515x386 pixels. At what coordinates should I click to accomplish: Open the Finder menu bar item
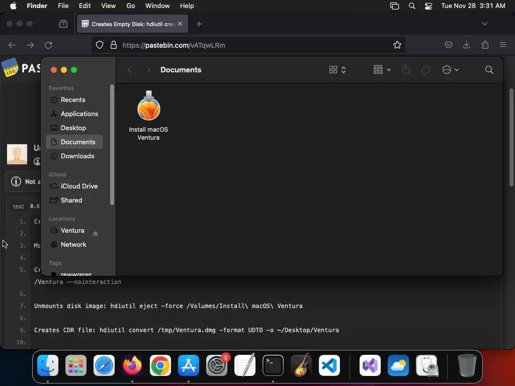[37, 6]
